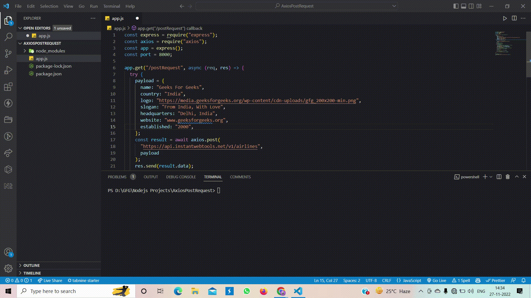
Task: Click tabnine starter in status bar
Action: click(83, 280)
